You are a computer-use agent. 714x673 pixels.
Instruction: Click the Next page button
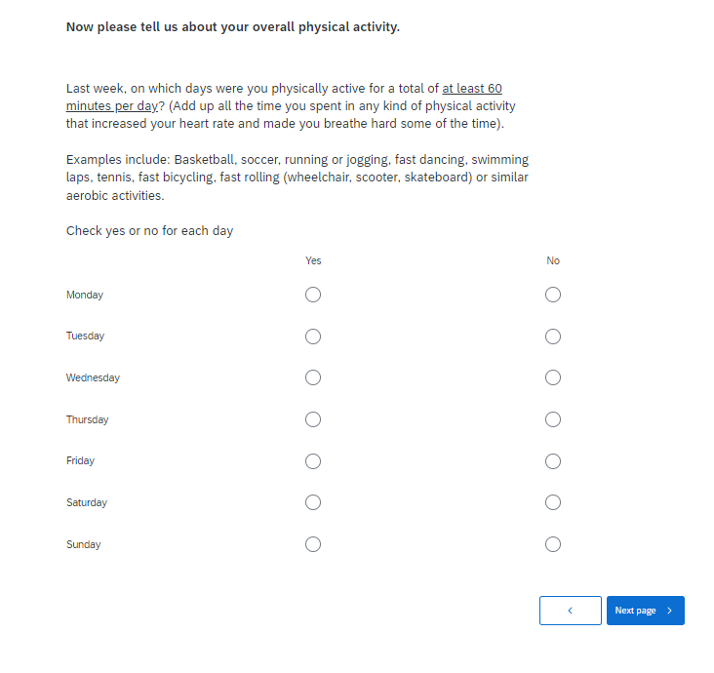[645, 611]
